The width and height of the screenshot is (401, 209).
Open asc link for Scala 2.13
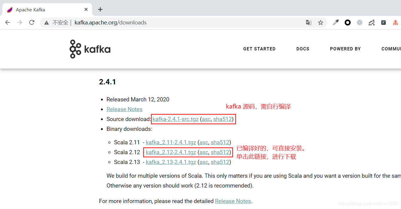pyautogui.click(x=204, y=162)
